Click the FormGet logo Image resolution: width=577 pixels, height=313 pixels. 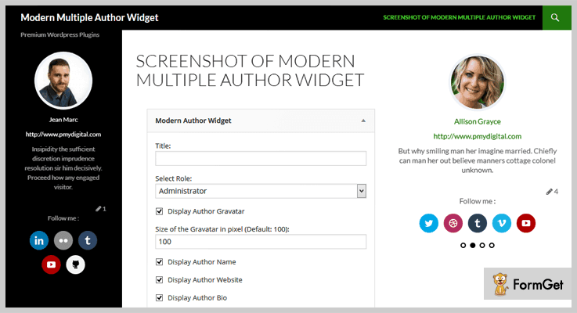528,284
